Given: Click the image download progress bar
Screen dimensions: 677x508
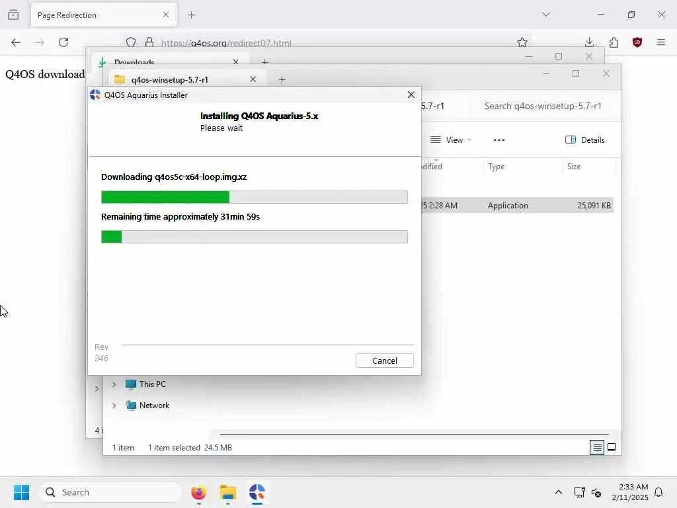Looking at the screenshot, I should (x=255, y=197).
